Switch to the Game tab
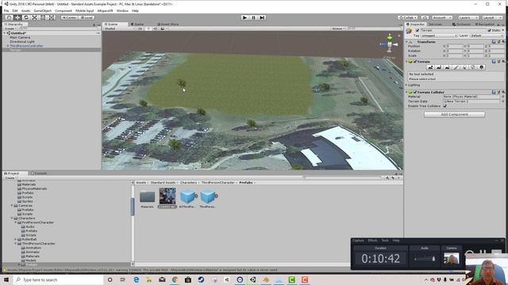This screenshot has height=285, width=508. [x=137, y=25]
